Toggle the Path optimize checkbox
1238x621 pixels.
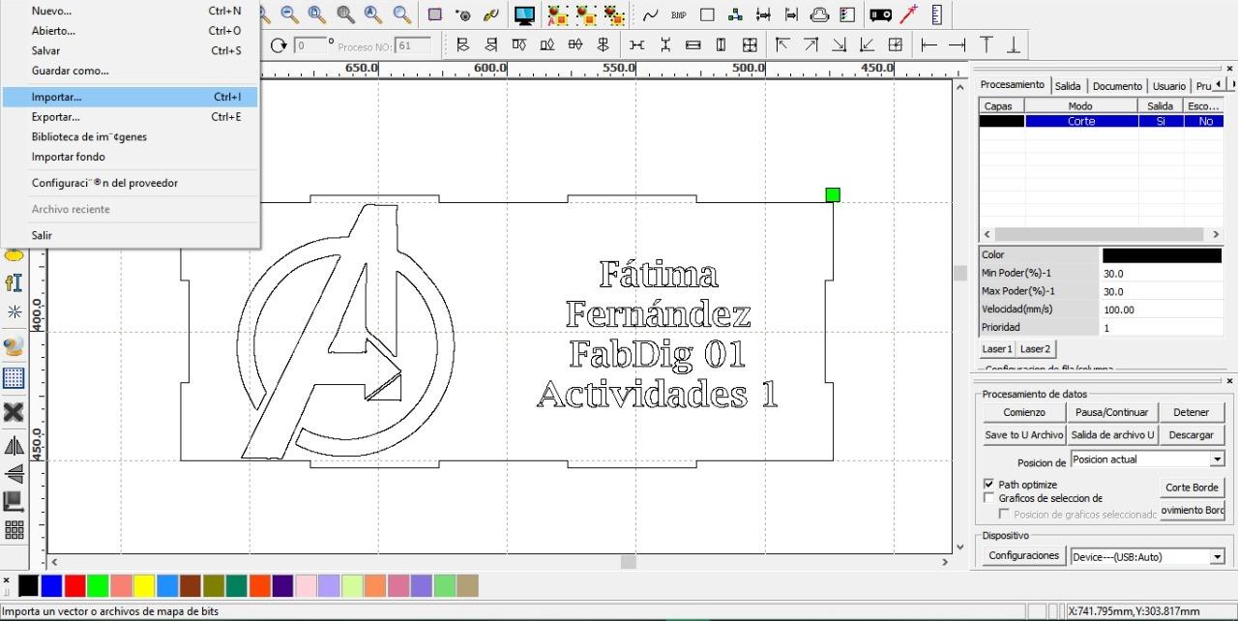tap(988, 484)
